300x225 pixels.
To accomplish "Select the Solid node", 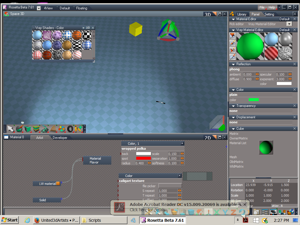I will click(x=47, y=200).
